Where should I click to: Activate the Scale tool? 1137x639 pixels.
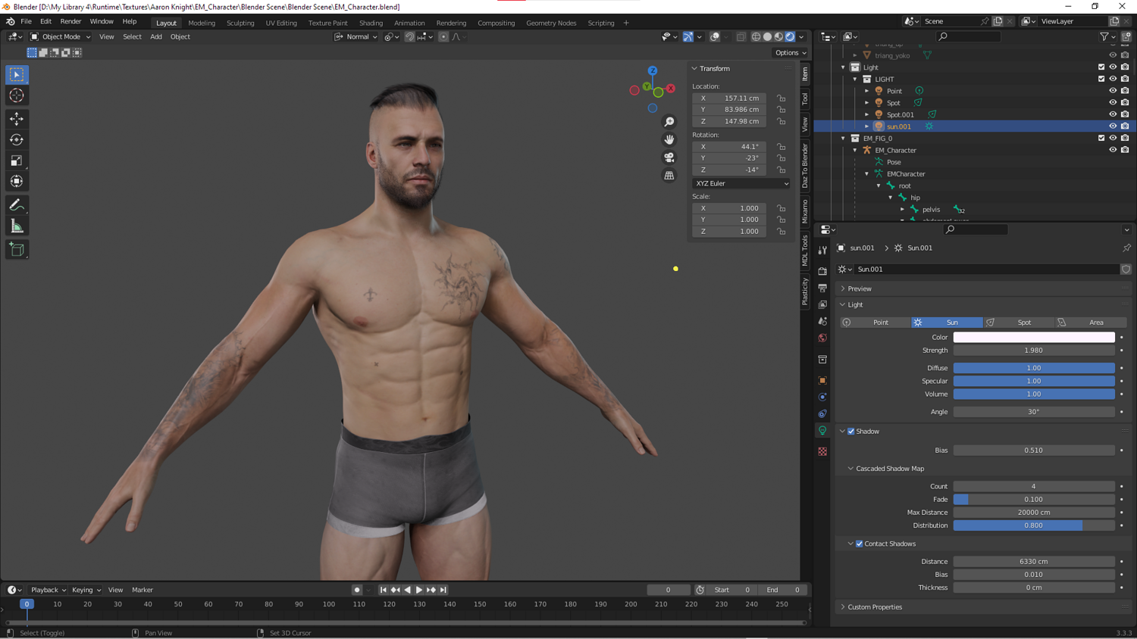pyautogui.click(x=17, y=161)
